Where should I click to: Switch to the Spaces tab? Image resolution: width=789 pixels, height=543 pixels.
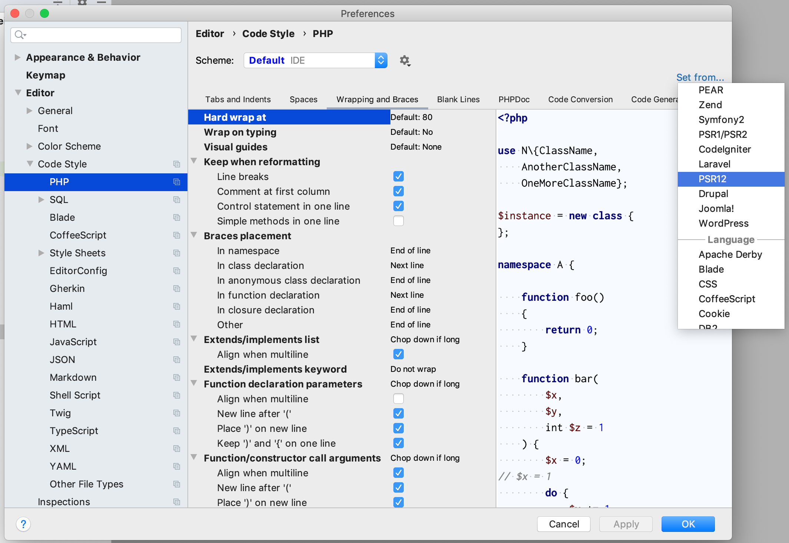pos(303,99)
